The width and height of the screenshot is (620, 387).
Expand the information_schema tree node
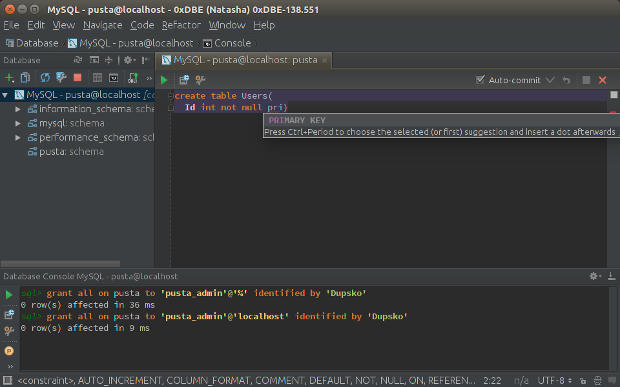[19, 109]
